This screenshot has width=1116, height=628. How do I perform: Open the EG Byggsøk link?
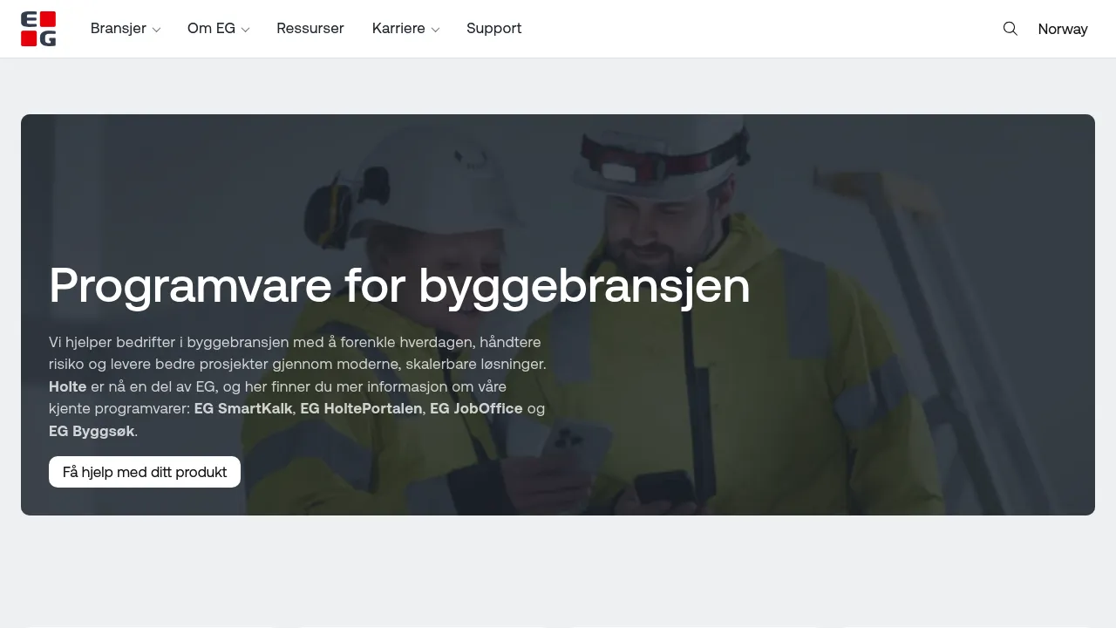(92, 432)
